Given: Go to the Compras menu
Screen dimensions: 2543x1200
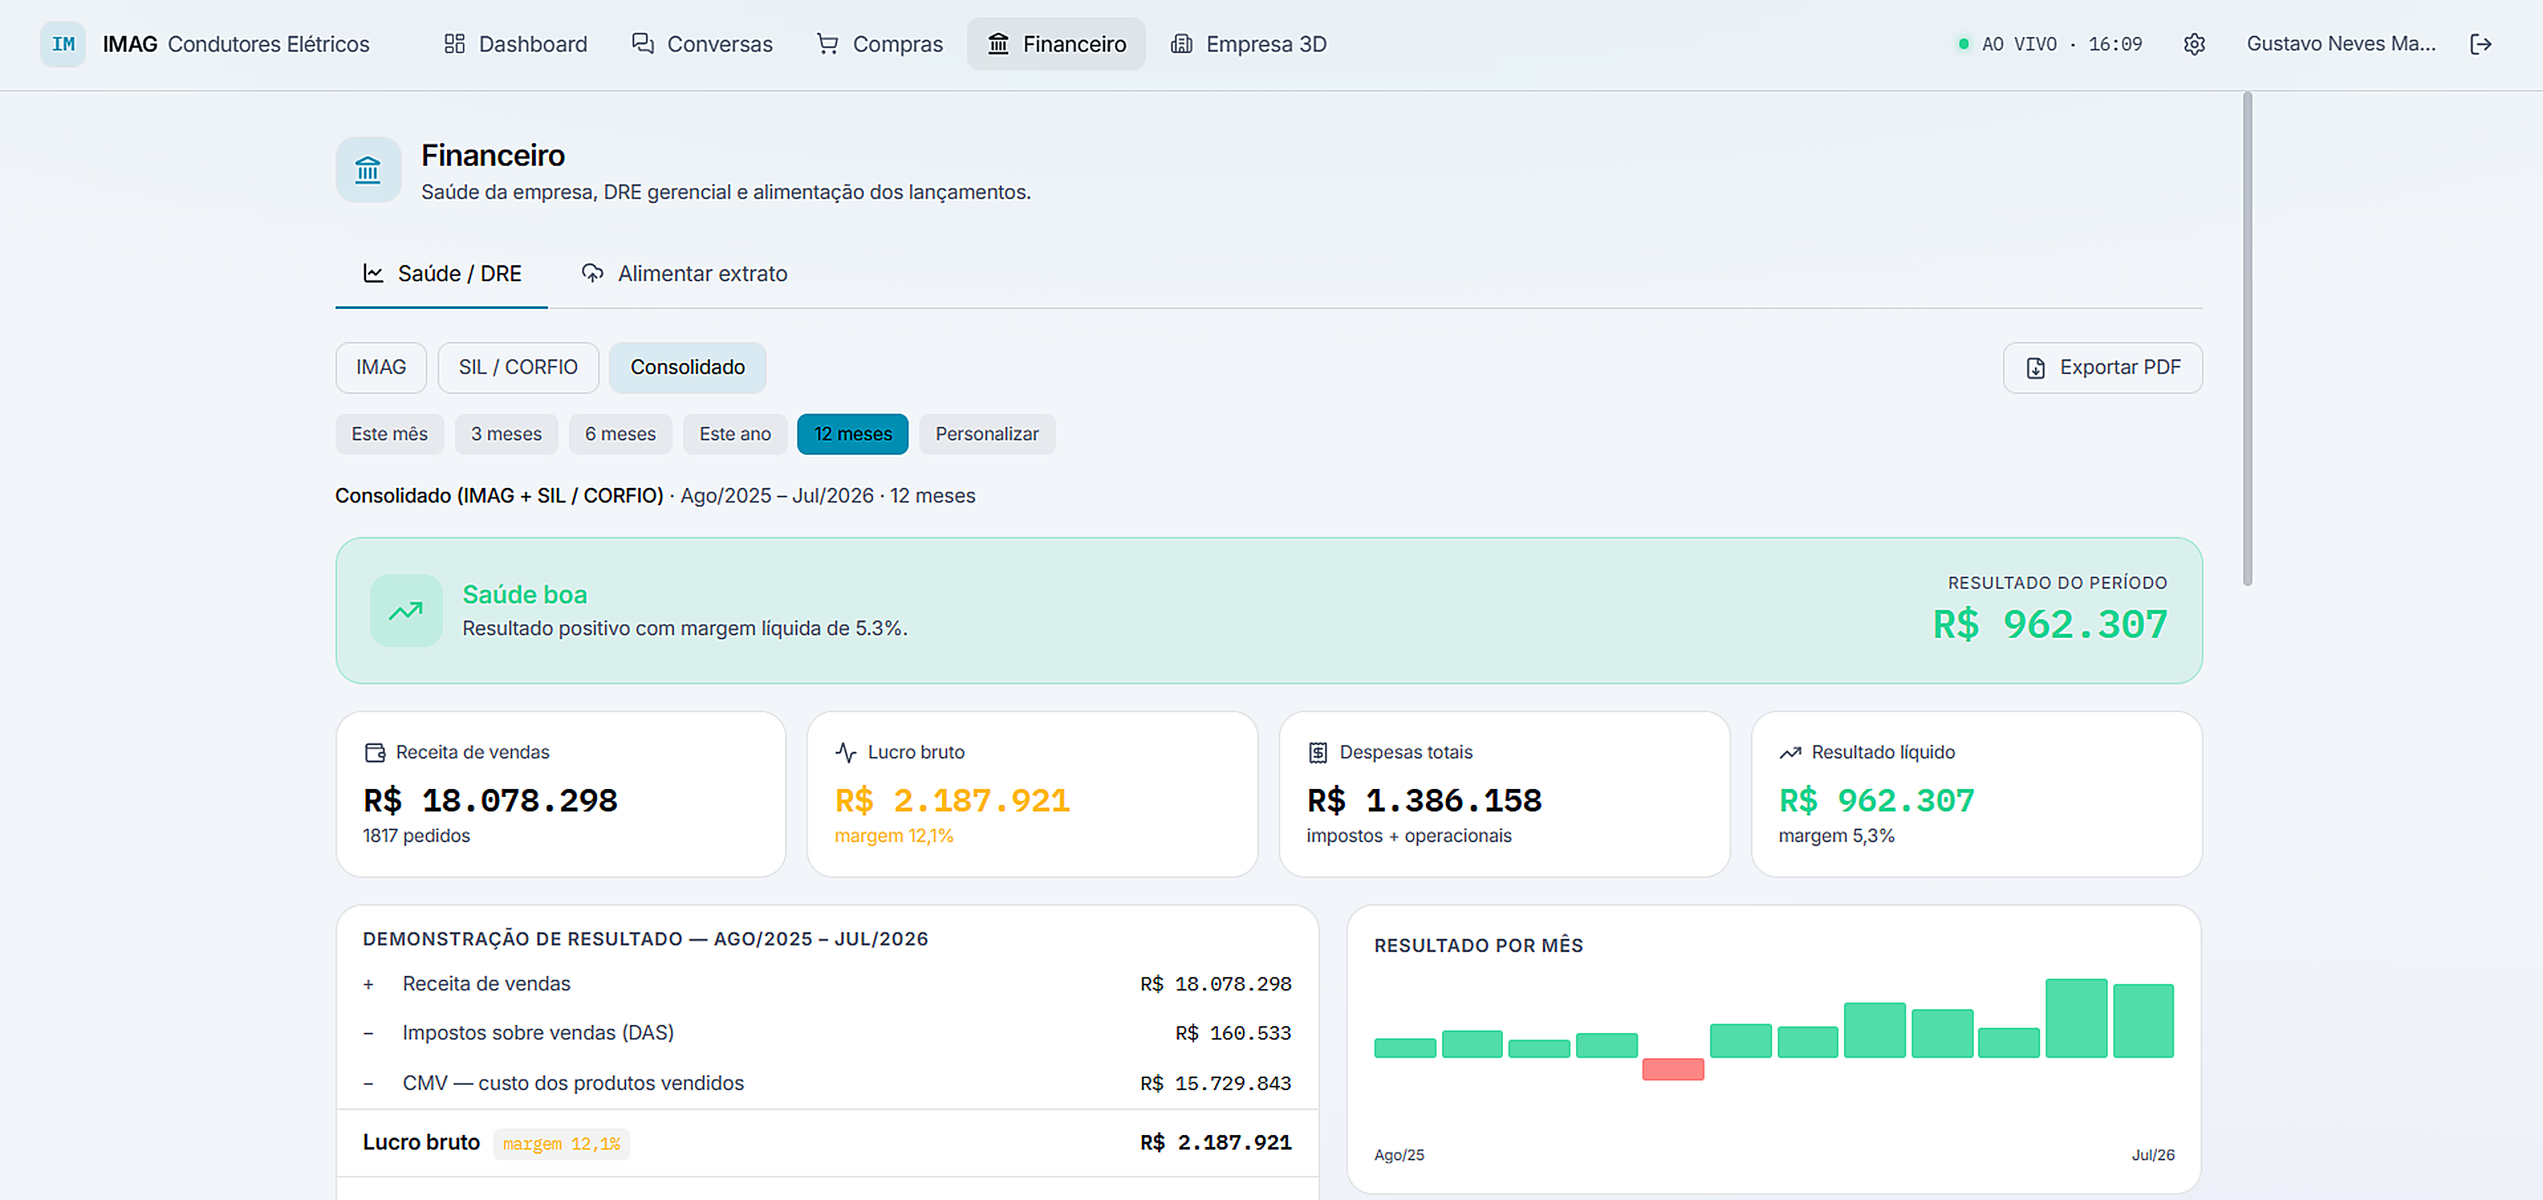Looking at the screenshot, I should [x=880, y=44].
